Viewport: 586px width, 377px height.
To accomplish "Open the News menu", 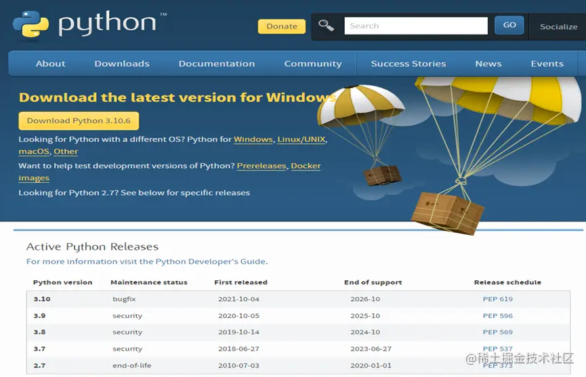I will tap(488, 64).
